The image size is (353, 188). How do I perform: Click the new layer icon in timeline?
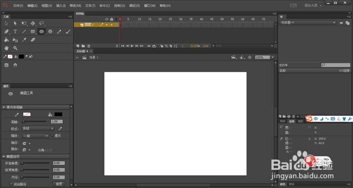point(78,46)
